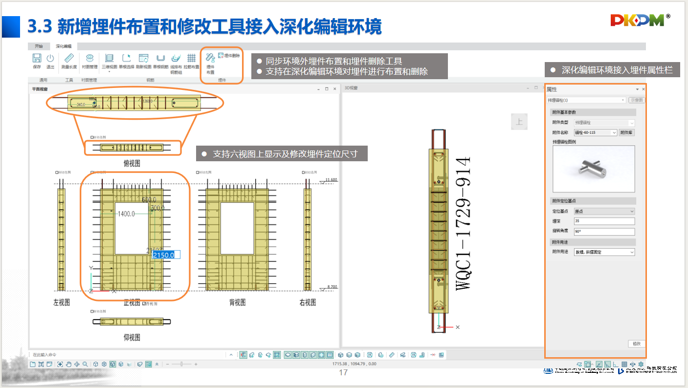Screen dimensions: 688x388
Task: Click the 旋转角度 input field
Action: click(604, 232)
